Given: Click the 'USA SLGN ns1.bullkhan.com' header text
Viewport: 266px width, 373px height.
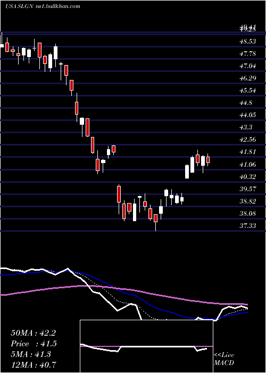Looking at the screenshot, I should 43,6.
